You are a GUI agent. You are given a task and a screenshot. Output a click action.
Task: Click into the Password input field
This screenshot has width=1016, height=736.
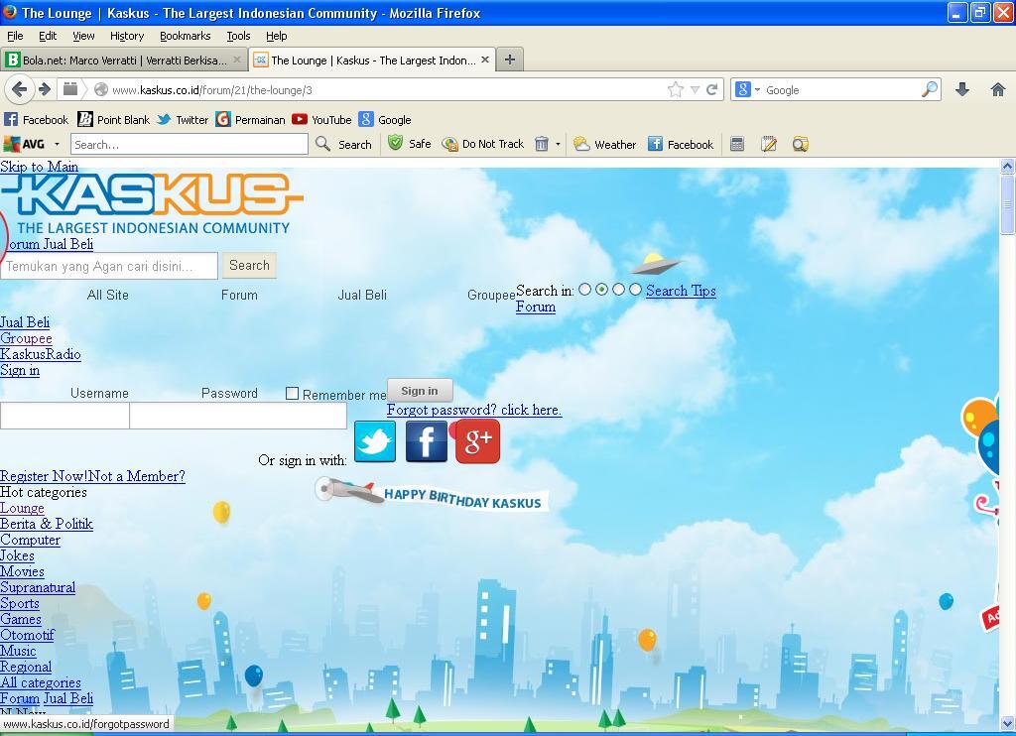238,416
